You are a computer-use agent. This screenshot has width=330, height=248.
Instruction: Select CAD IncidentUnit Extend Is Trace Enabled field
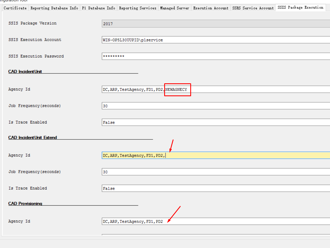[x=216, y=188]
